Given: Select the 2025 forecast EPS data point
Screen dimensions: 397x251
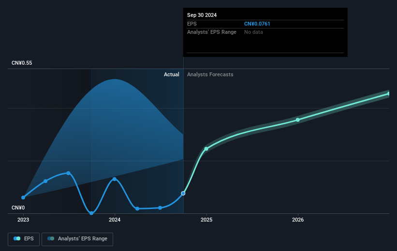Looking at the screenshot, I should 206,149.
